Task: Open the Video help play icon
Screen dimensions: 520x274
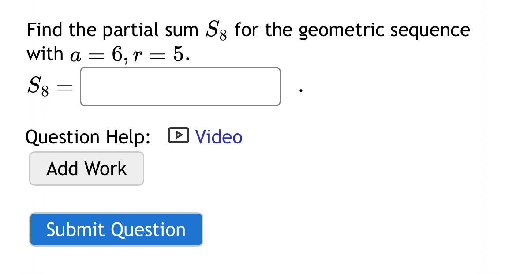Action: (179, 135)
